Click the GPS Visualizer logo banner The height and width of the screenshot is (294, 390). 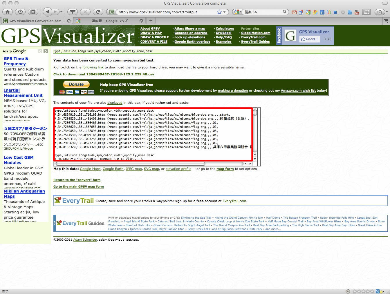point(68,36)
